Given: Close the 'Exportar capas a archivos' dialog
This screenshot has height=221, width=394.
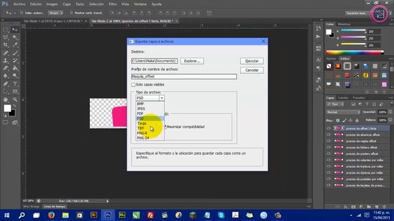Looking at the screenshot, I should pos(263,41).
